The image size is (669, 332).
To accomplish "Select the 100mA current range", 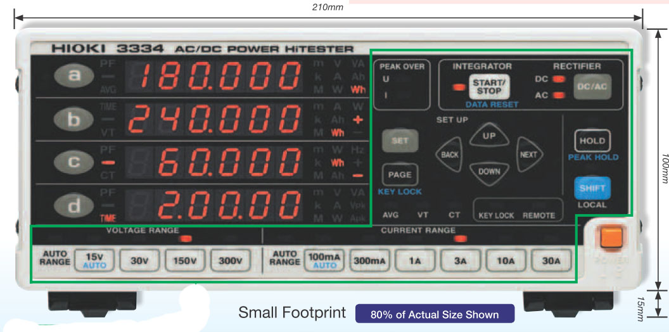I will (324, 260).
